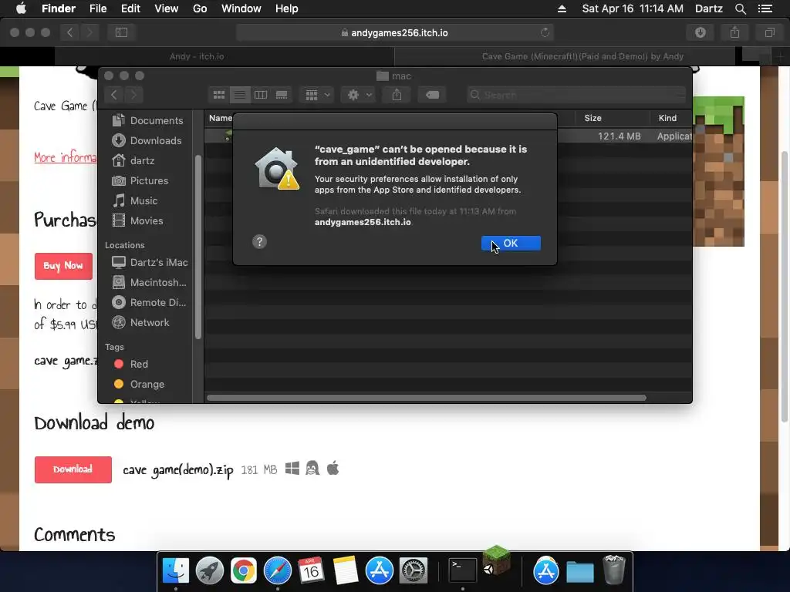Open System Preferences from the Dock

tap(414, 570)
